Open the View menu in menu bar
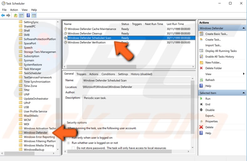This screenshot has width=247, height=161. pyautogui.click(x=25, y=10)
